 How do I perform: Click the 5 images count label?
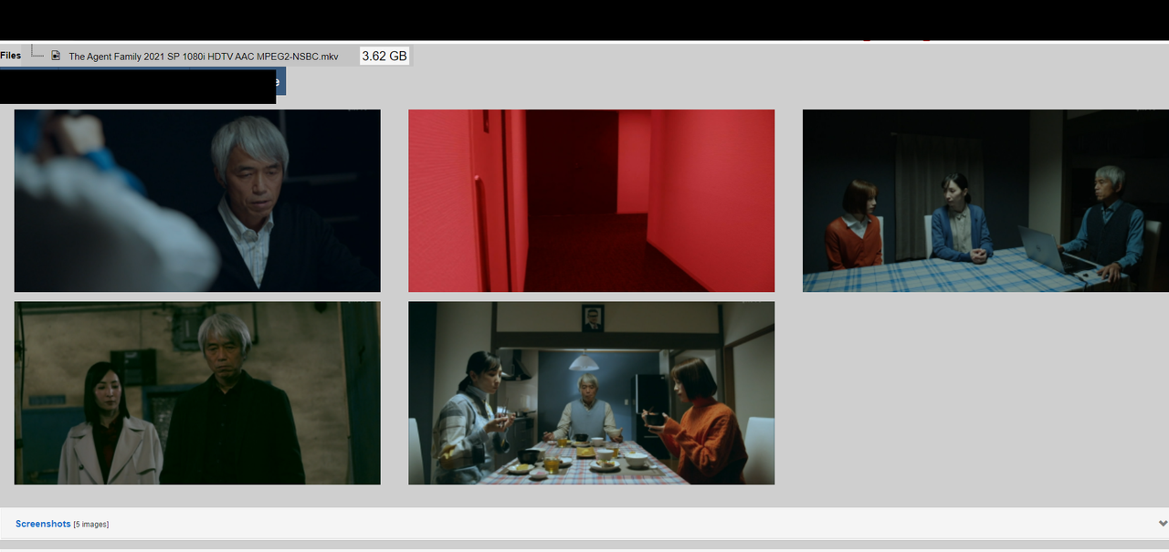[91, 525]
